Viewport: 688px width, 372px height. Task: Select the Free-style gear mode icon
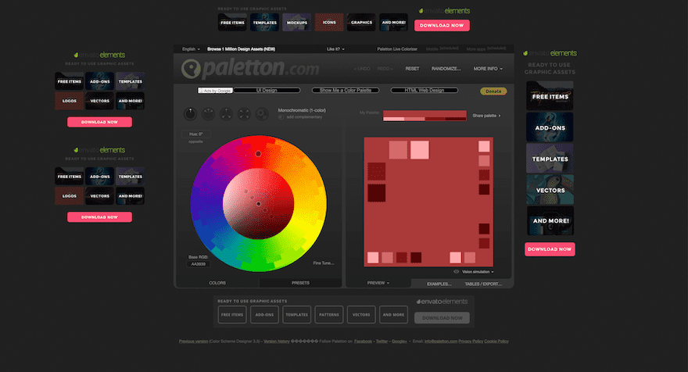point(262,114)
